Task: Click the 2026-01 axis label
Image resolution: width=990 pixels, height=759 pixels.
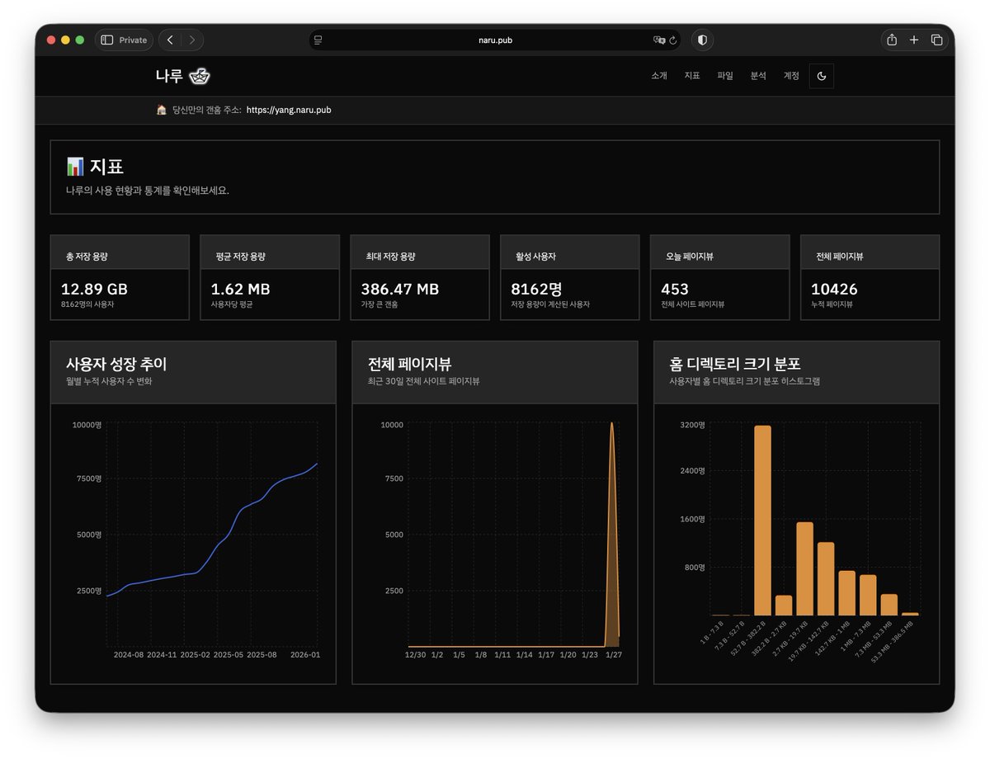Action: 305,654
